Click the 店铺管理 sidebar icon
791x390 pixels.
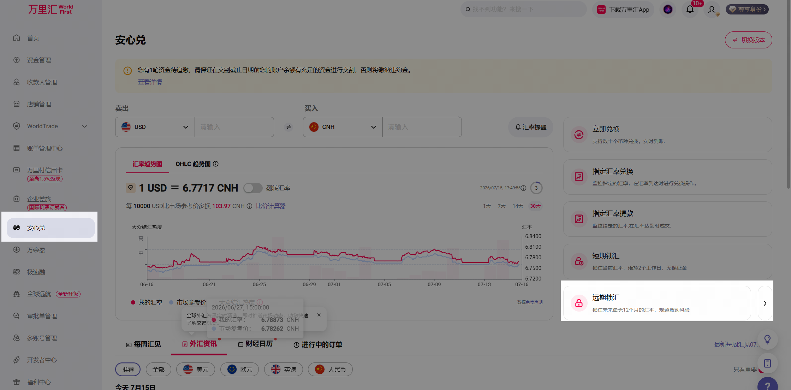pyautogui.click(x=17, y=104)
